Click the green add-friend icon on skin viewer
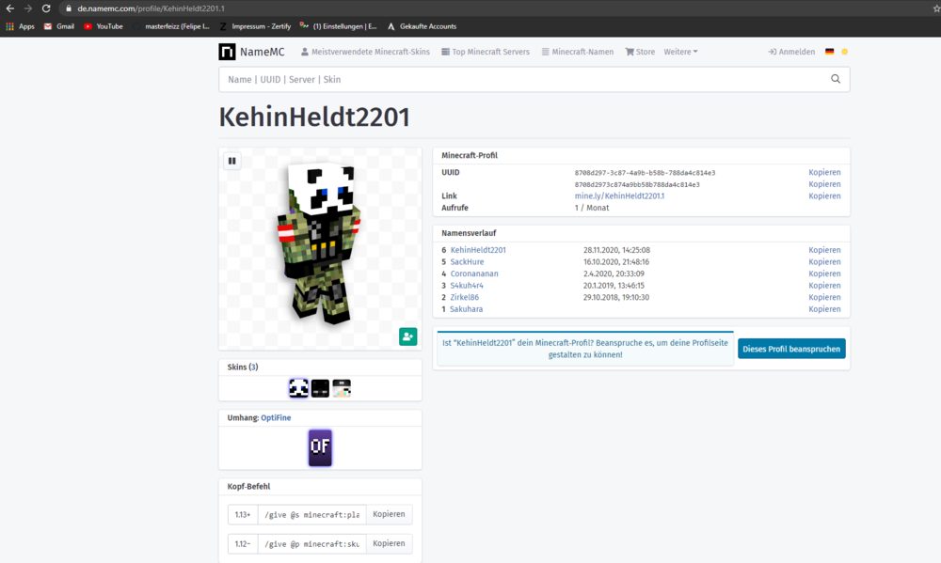Screen dimensions: 941x563 click(x=407, y=336)
